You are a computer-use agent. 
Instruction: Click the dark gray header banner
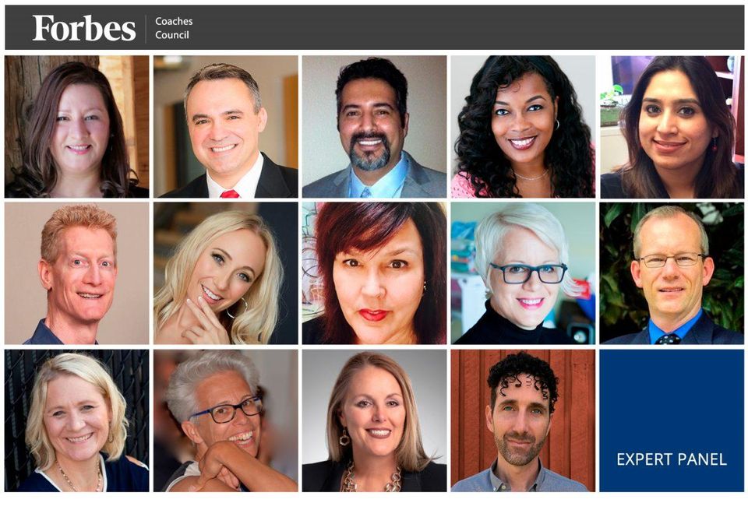point(375,28)
